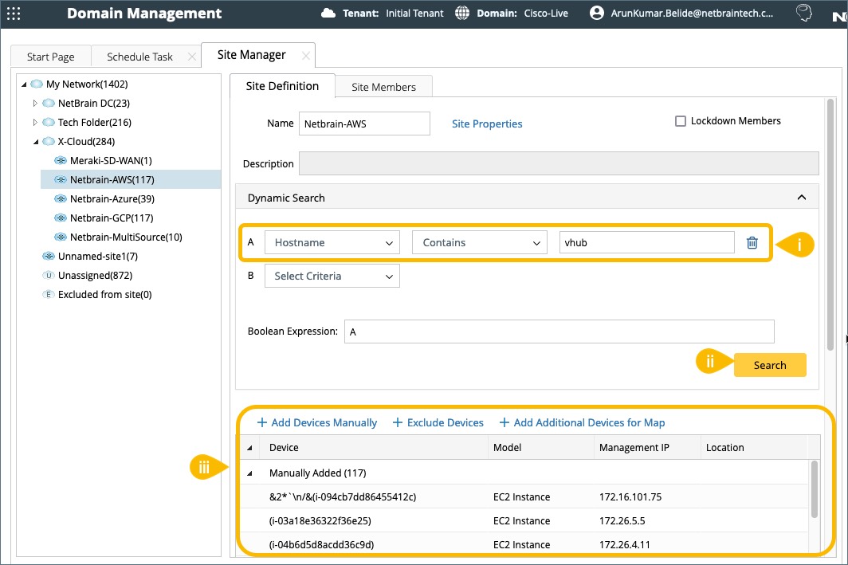848x565 pixels.
Task: Open the Hostname criteria dropdown
Action: [x=332, y=243]
